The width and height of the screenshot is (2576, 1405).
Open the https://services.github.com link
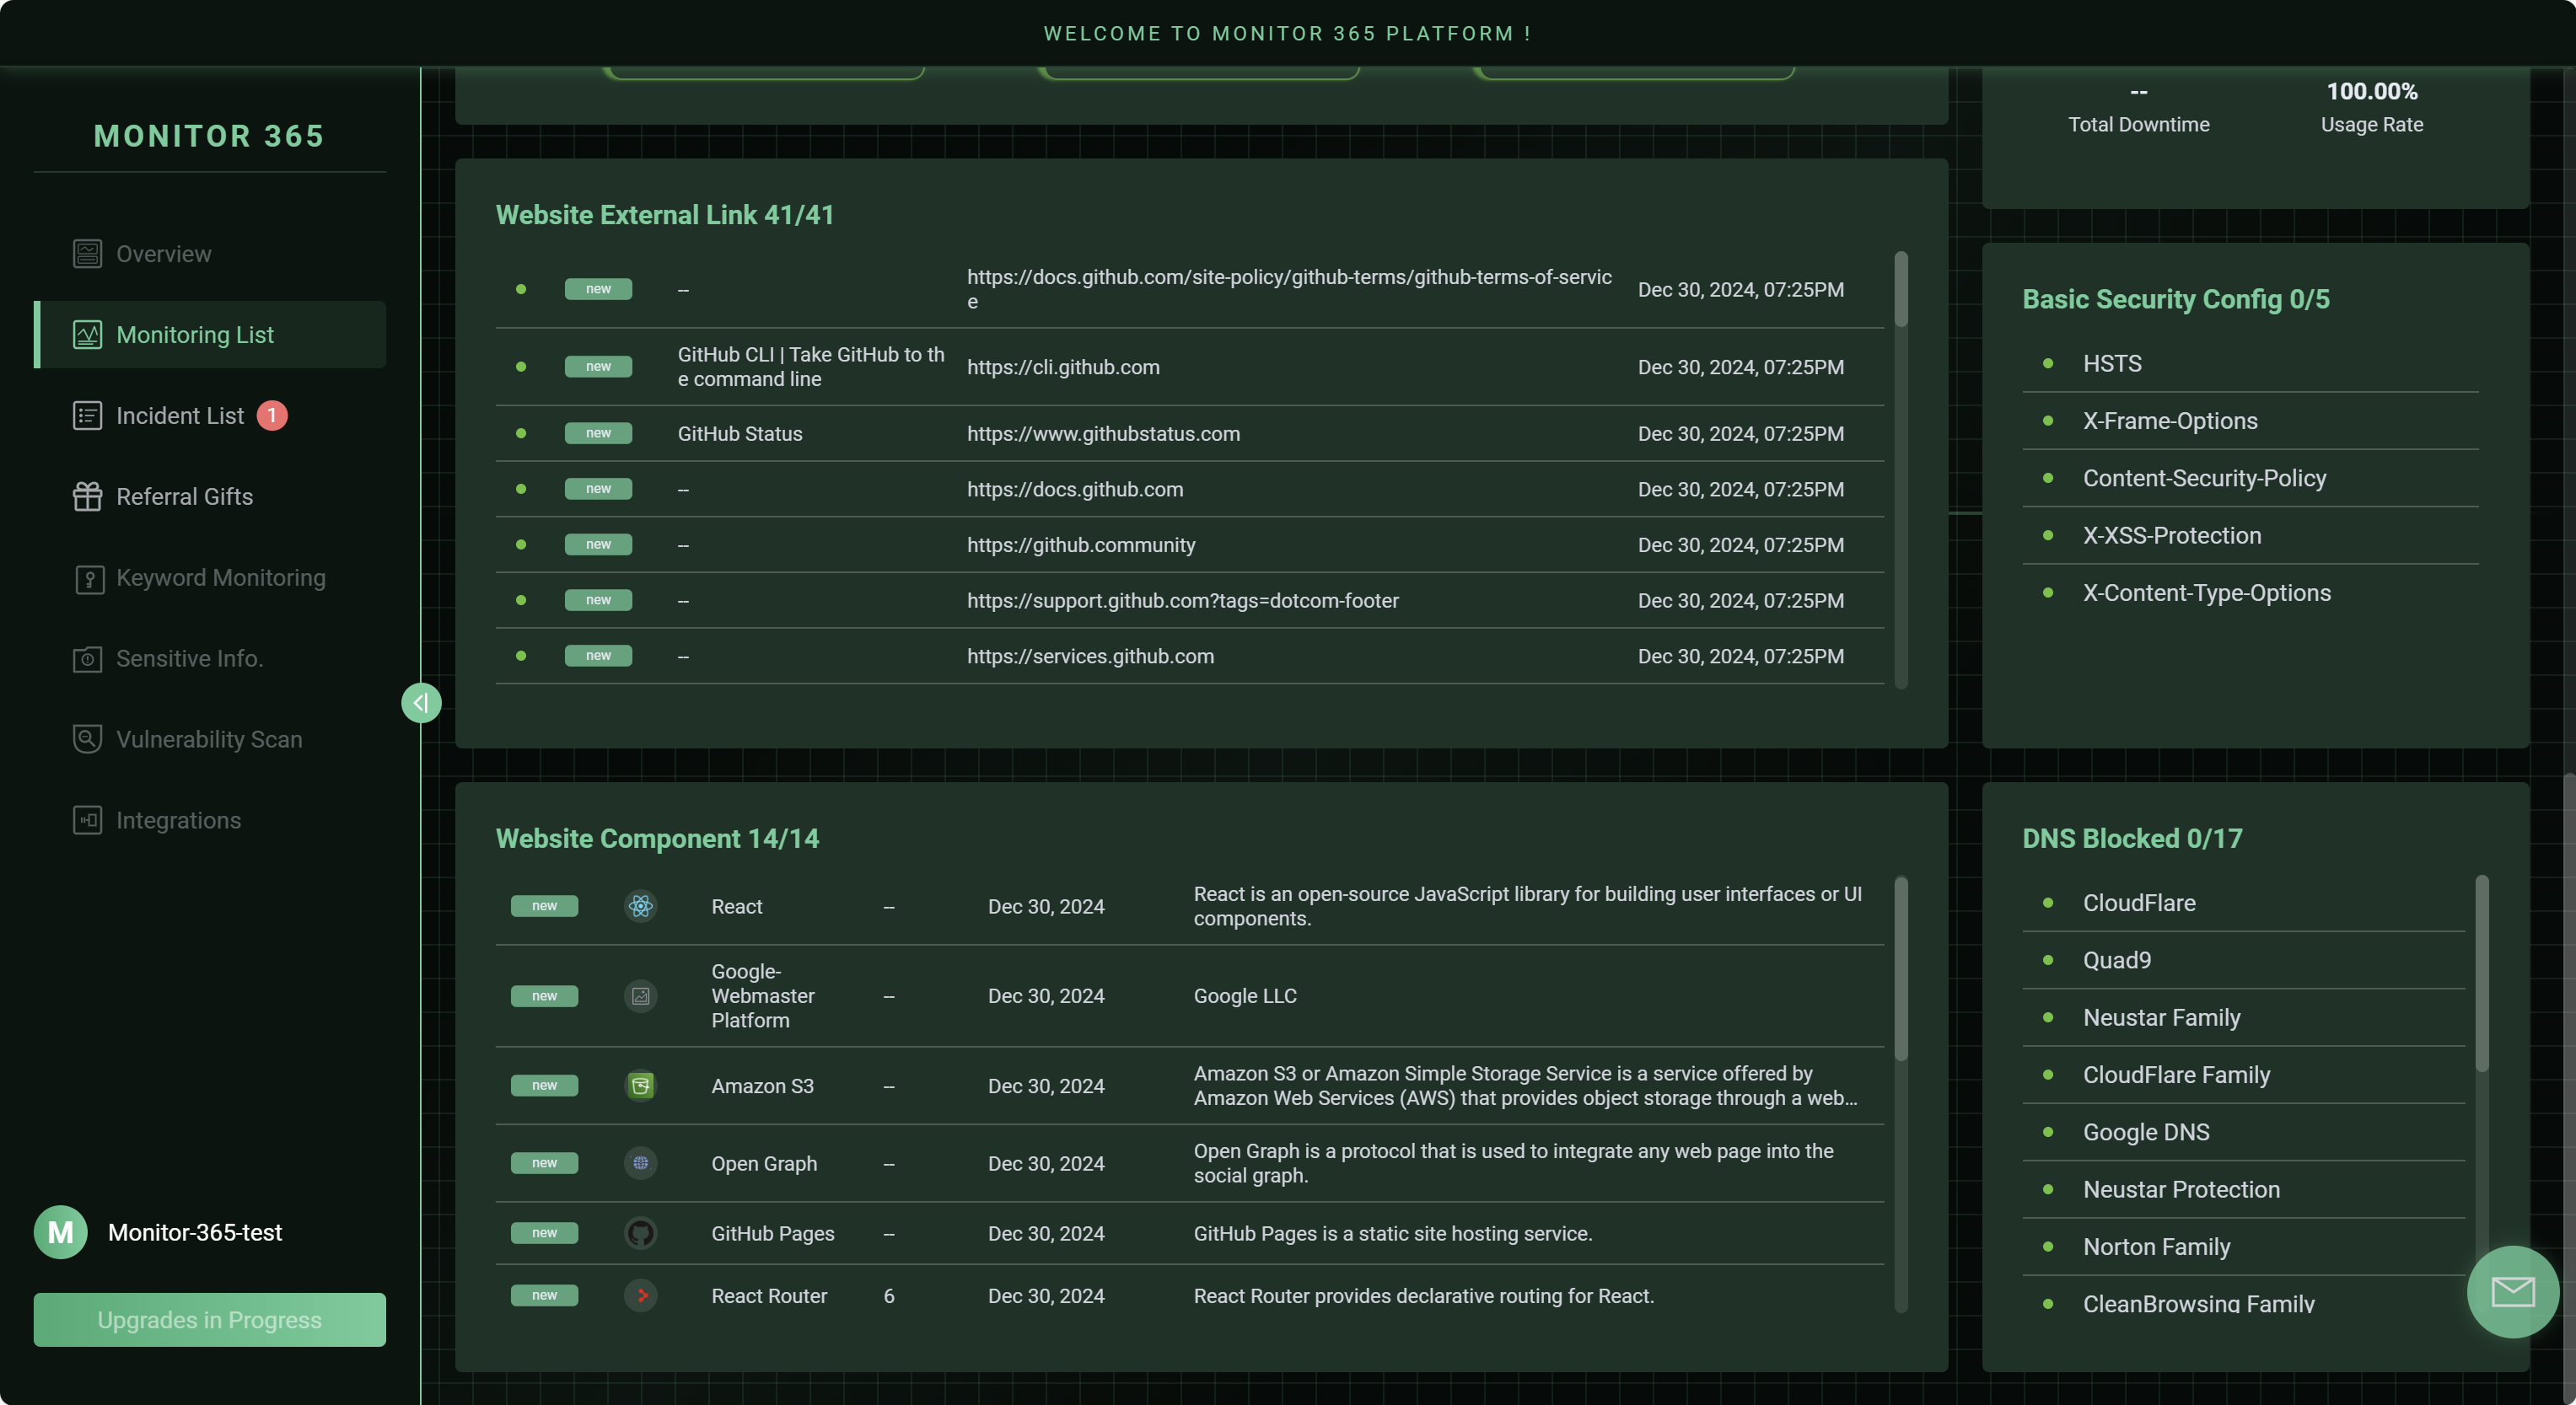[x=1090, y=657]
